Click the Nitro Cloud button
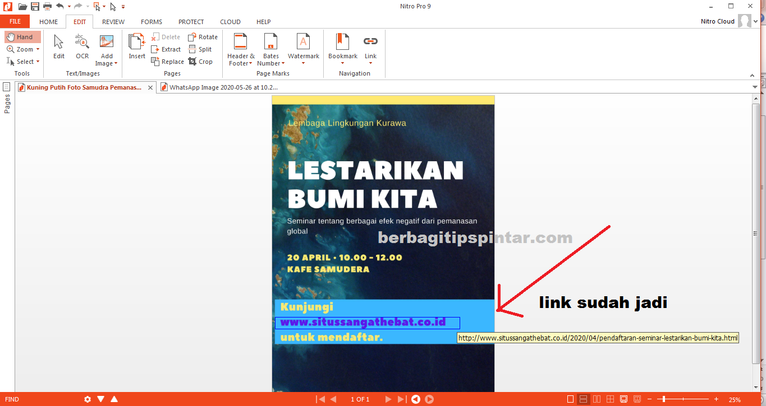The width and height of the screenshot is (766, 406). tap(719, 21)
